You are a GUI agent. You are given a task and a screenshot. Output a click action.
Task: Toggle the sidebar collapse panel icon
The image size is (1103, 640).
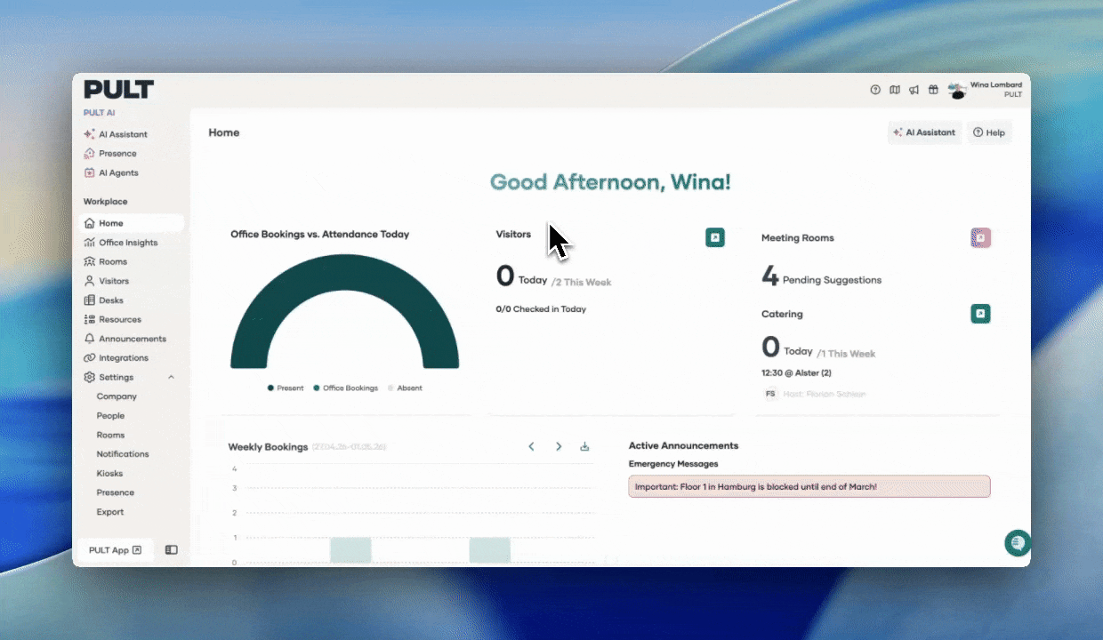[172, 550]
